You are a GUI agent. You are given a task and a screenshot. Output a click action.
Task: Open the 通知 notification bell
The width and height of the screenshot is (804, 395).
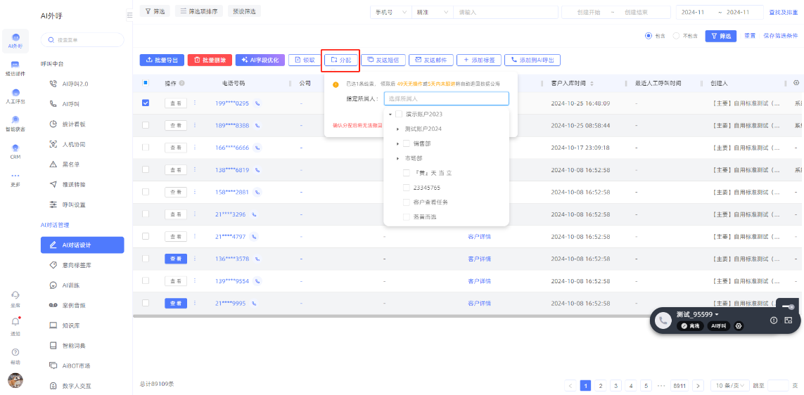click(15, 322)
